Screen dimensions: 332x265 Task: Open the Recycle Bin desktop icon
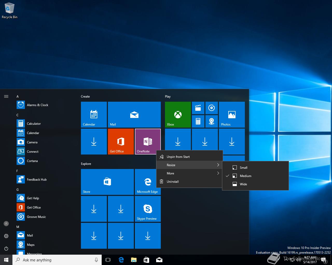point(10,11)
